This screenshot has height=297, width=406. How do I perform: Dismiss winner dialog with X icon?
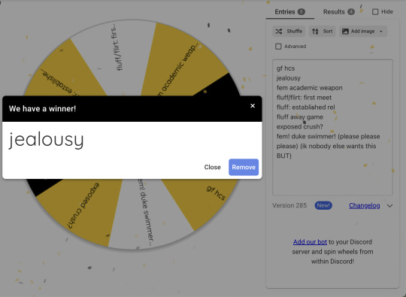tap(253, 106)
